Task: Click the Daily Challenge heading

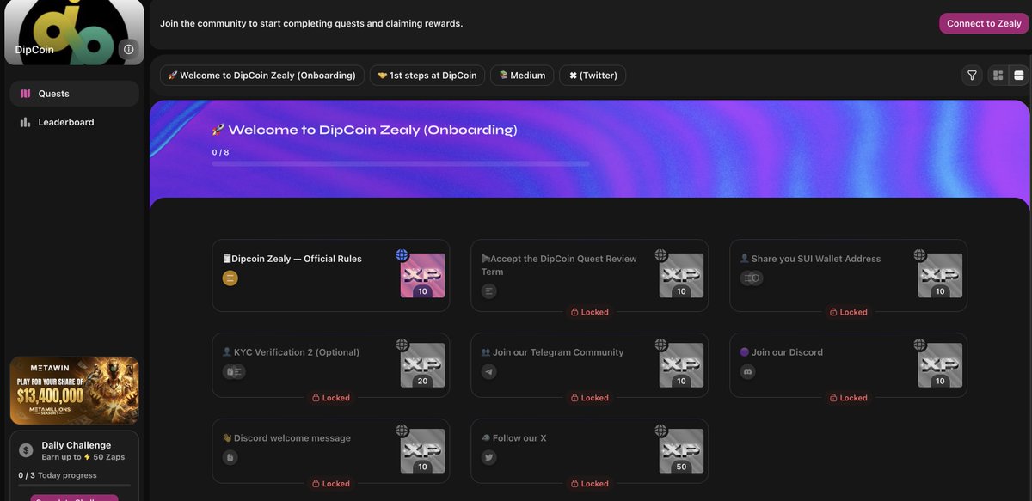Action: click(77, 445)
